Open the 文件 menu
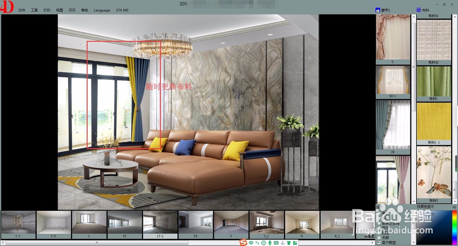Viewport: 458px width, 246px height. pyautogui.click(x=22, y=10)
